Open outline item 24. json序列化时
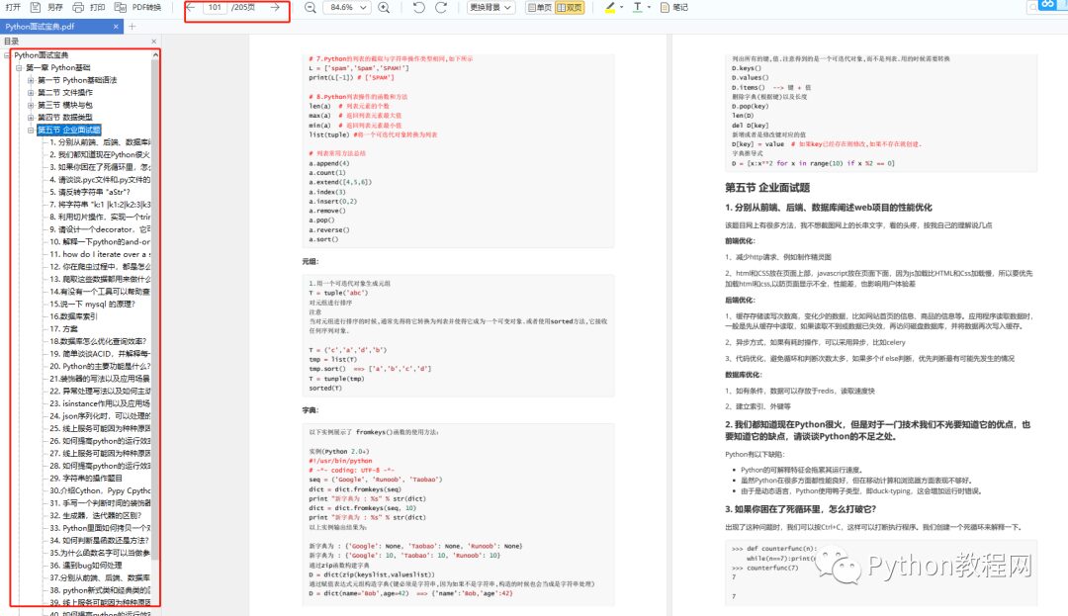Image resolution: width=1068 pixels, height=616 pixels. click(100, 416)
